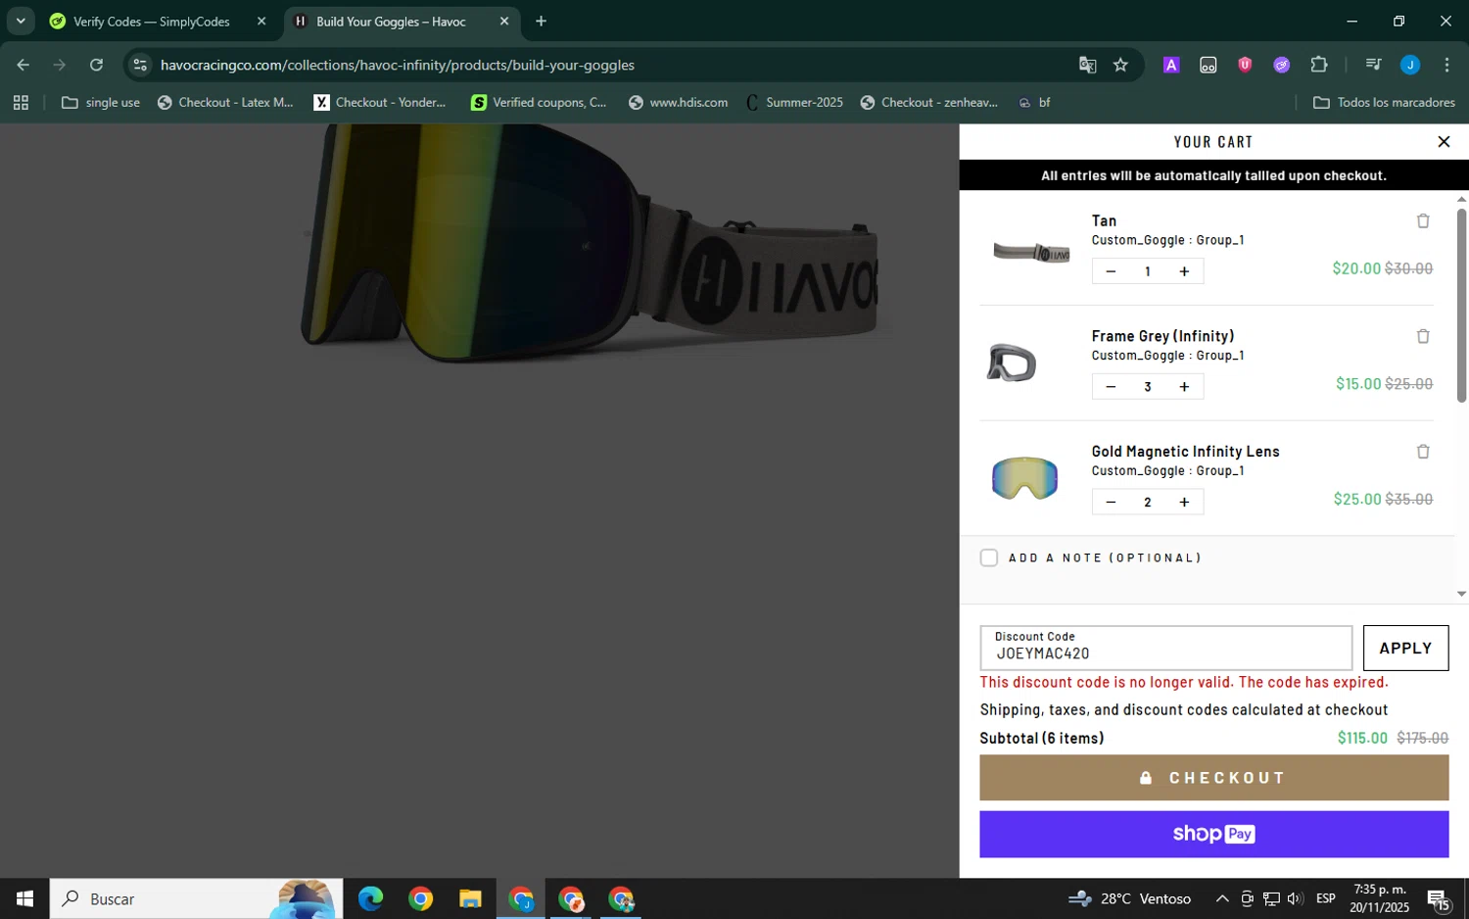
Task: Open the purple circular extension icon
Action: pyautogui.click(x=1282, y=65)
